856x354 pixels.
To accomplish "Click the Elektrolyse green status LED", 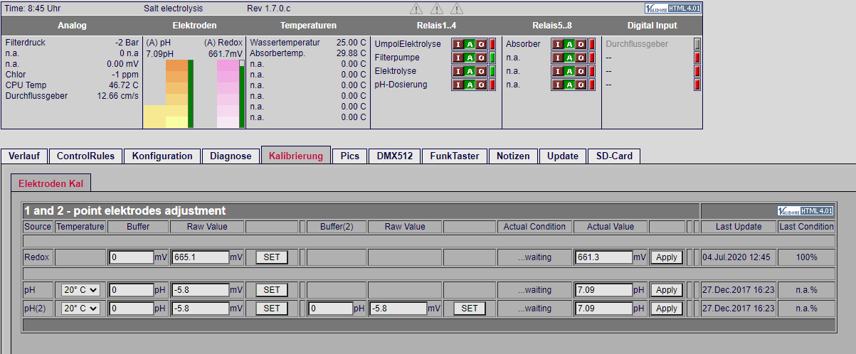I will pos(492,71).
